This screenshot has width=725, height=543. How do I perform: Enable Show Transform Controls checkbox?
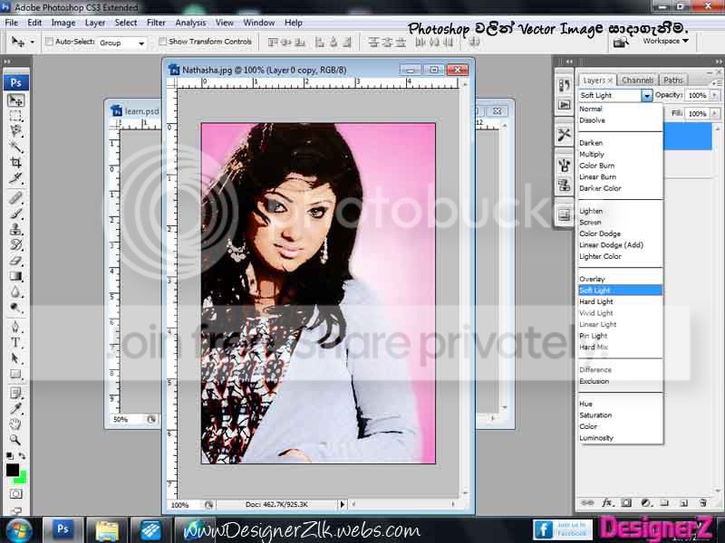point(162,42)
